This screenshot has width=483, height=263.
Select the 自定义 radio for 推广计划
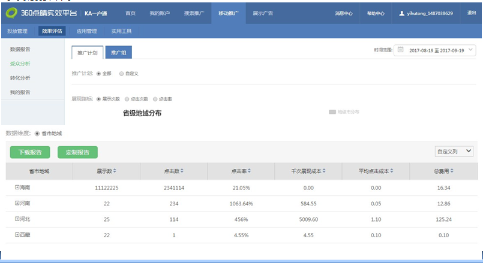pos(121,74)
